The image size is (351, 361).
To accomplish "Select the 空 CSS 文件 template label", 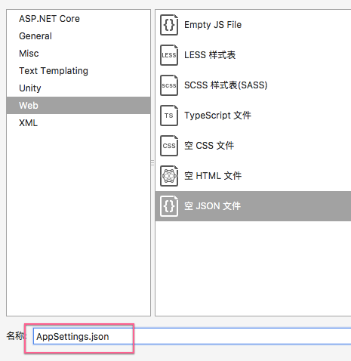I will point(209,146).
